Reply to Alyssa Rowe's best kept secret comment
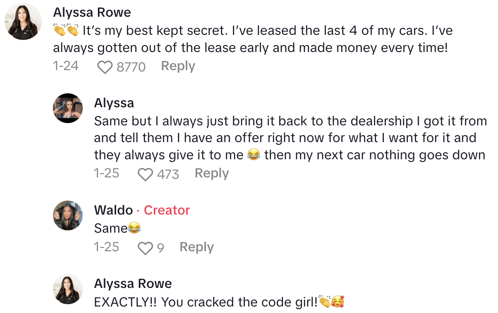This screenshot has height=313, width=498. pyautogui.click(x=178, y=66)
